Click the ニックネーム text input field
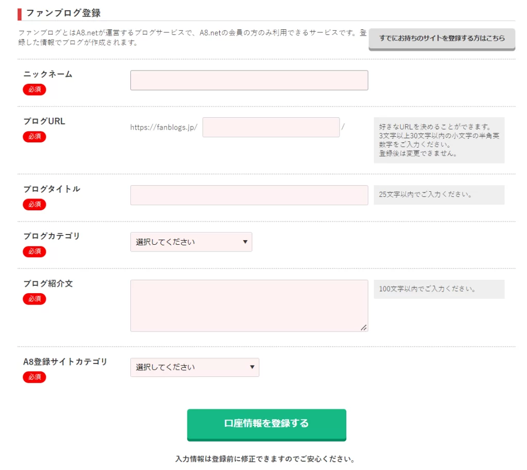 click(x=249, y=80)
